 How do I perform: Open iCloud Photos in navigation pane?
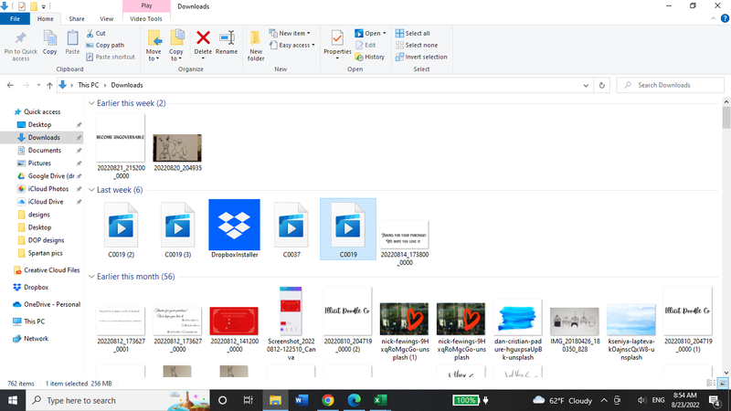tap(48, 189)
